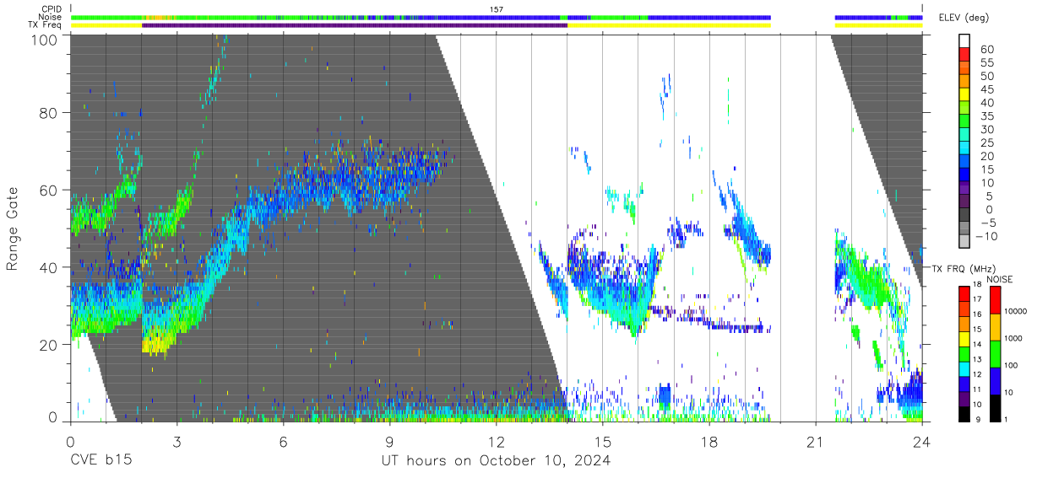Click the CVE b15 radar beam label

pyautogui.click(x=100, y=461)
